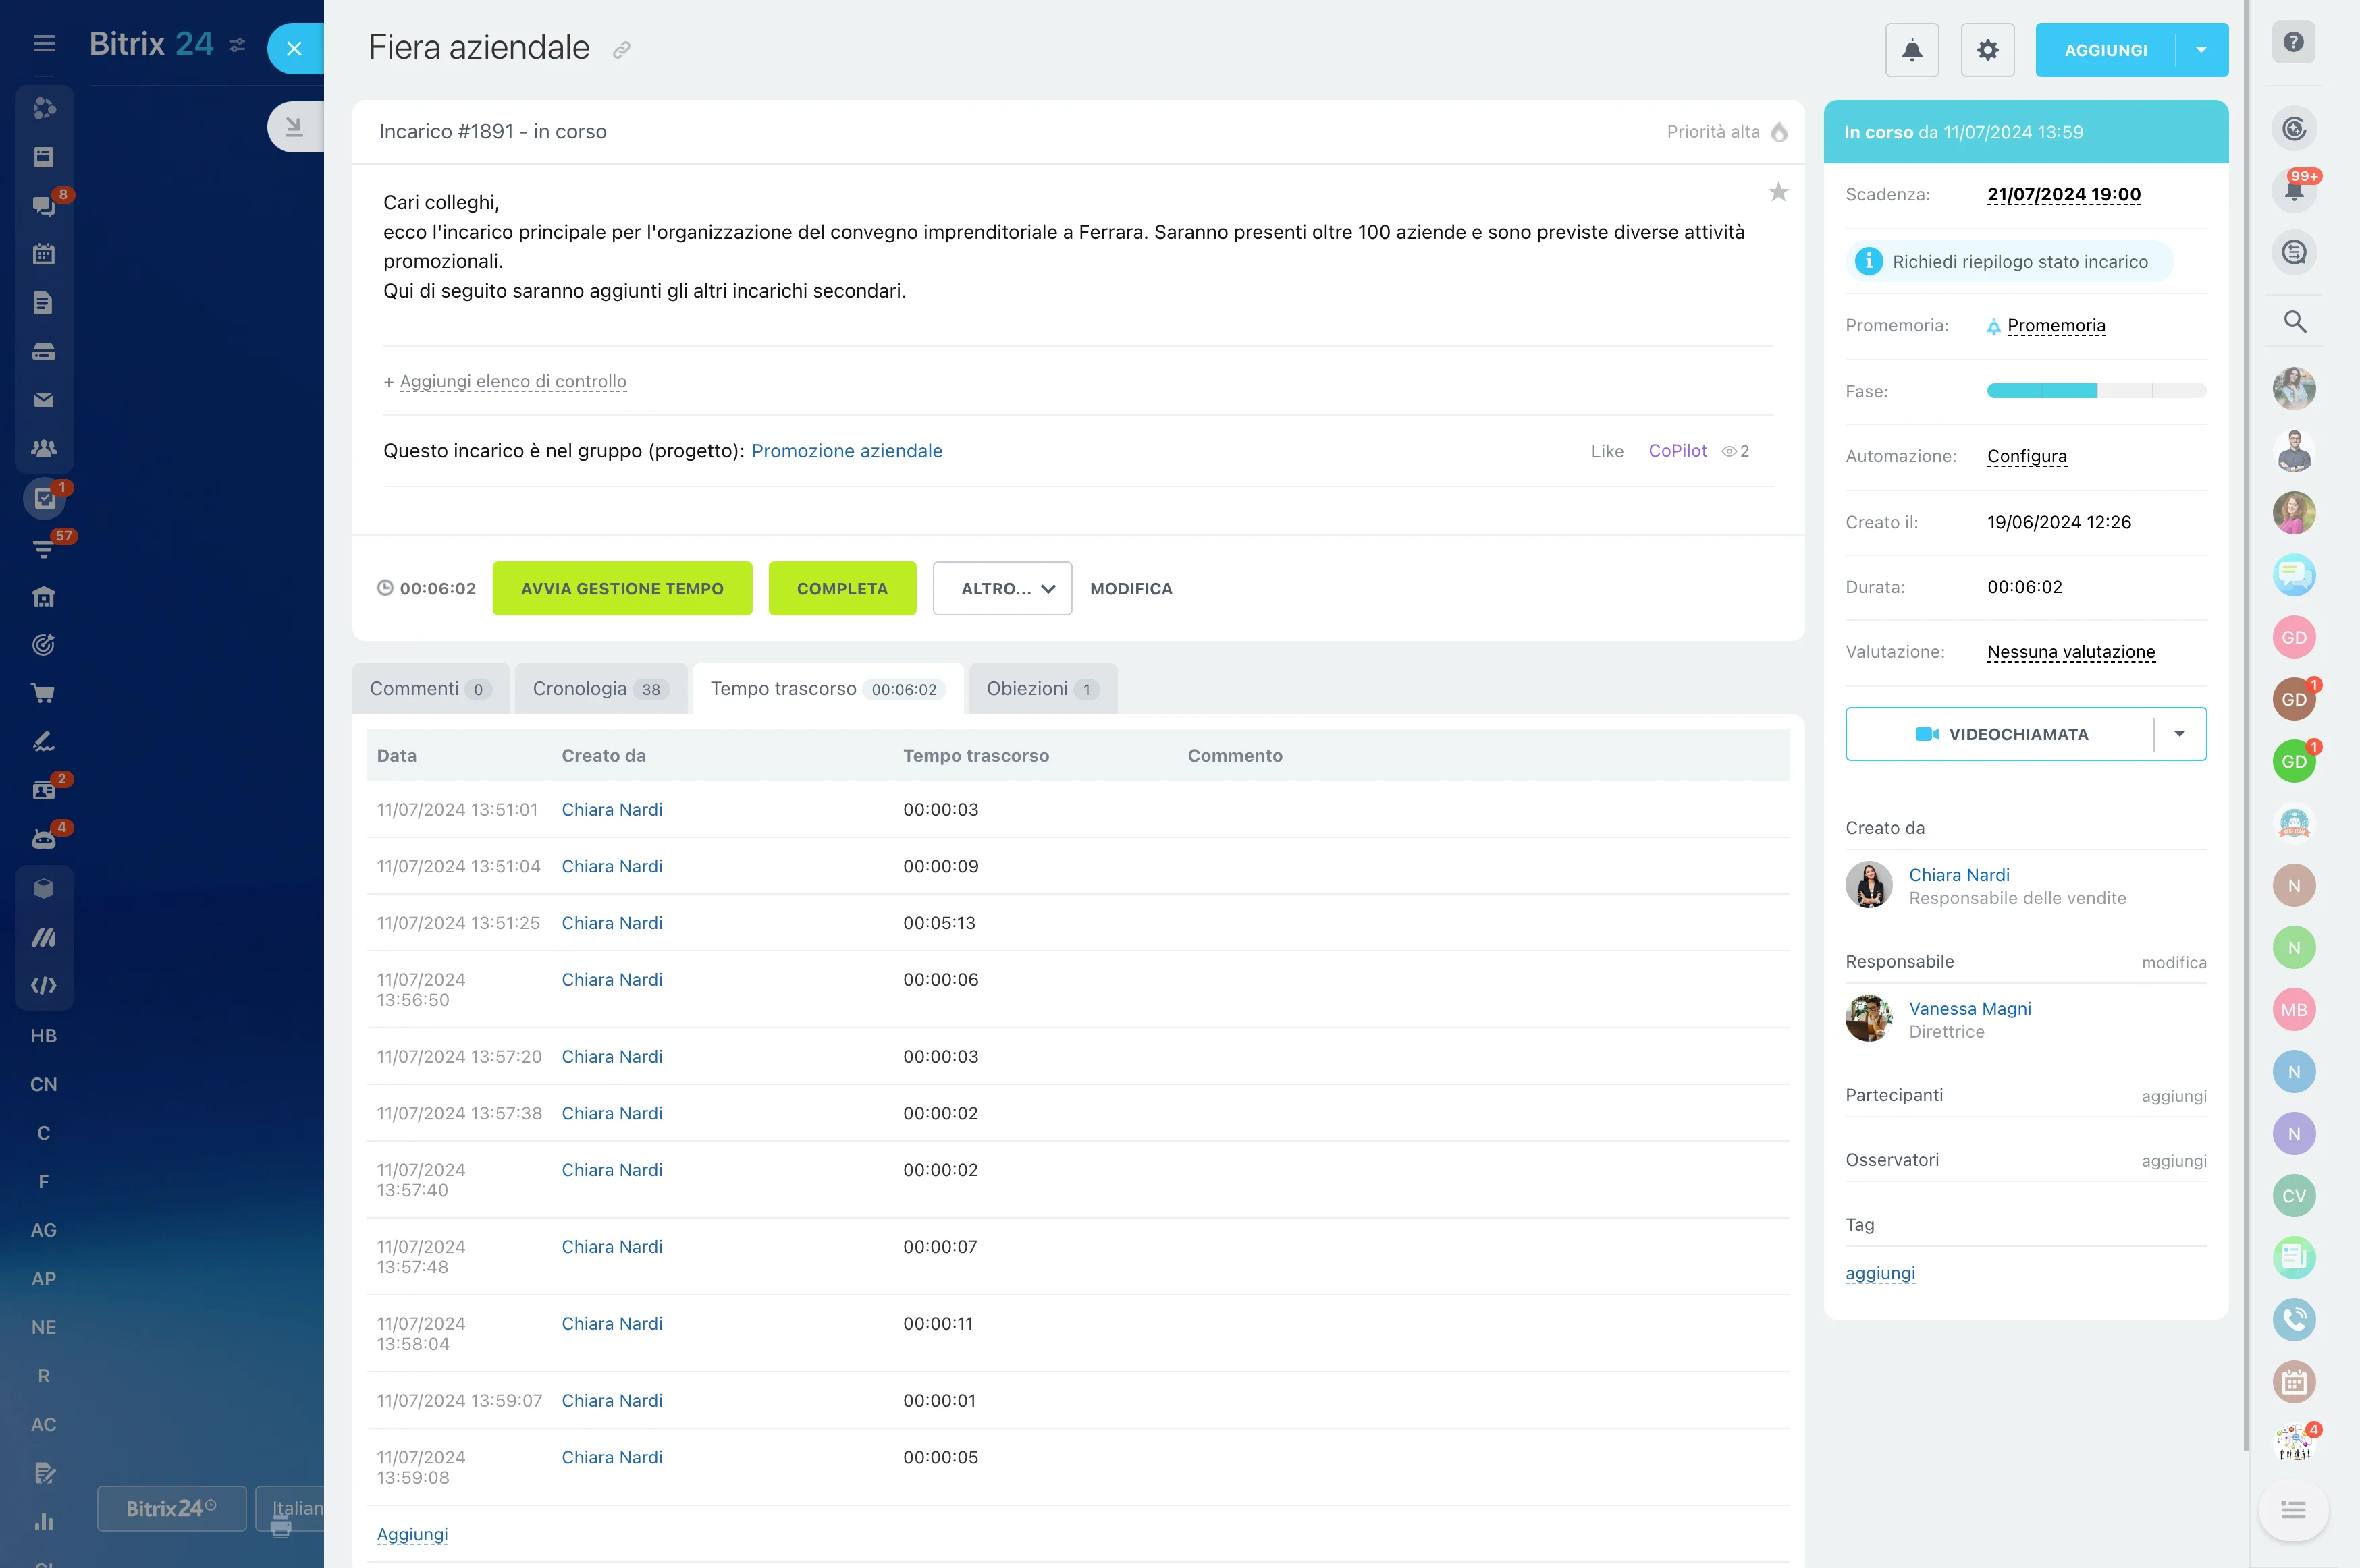Screen dimensions: 2360x1568
Task: Click AVVIA GESTIONE TEMPO button
Action: [622, 588]
